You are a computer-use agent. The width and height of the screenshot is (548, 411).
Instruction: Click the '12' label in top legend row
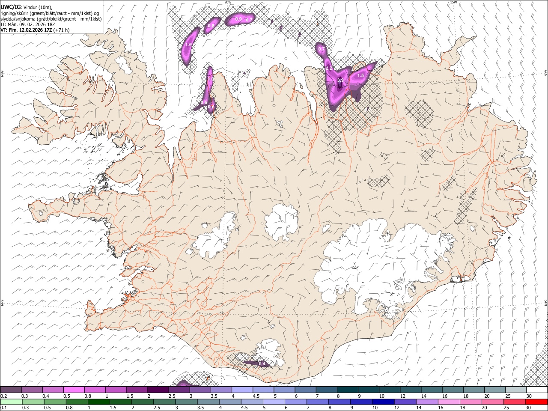click(x=402, y=396)
